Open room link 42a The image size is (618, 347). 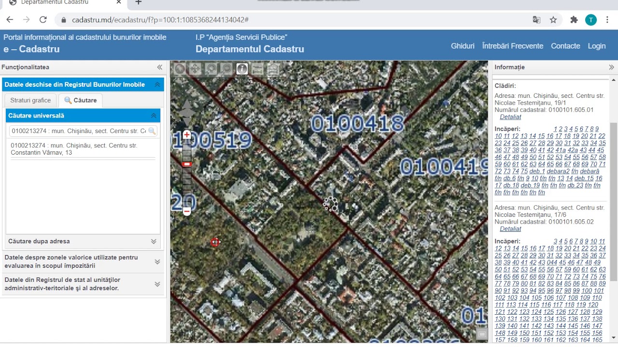point(573,150)
